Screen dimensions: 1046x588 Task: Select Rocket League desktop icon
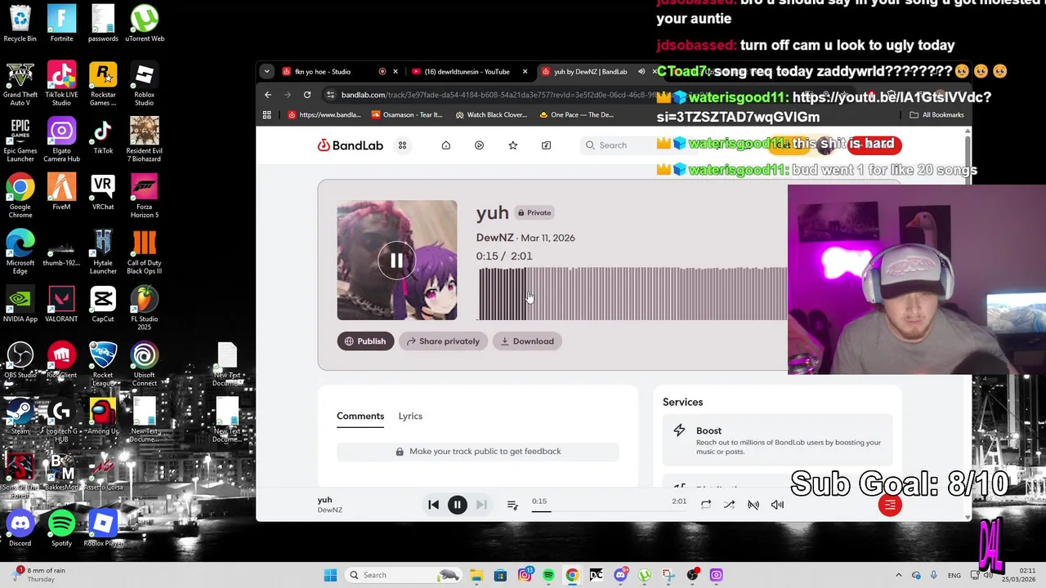[103, 364]
